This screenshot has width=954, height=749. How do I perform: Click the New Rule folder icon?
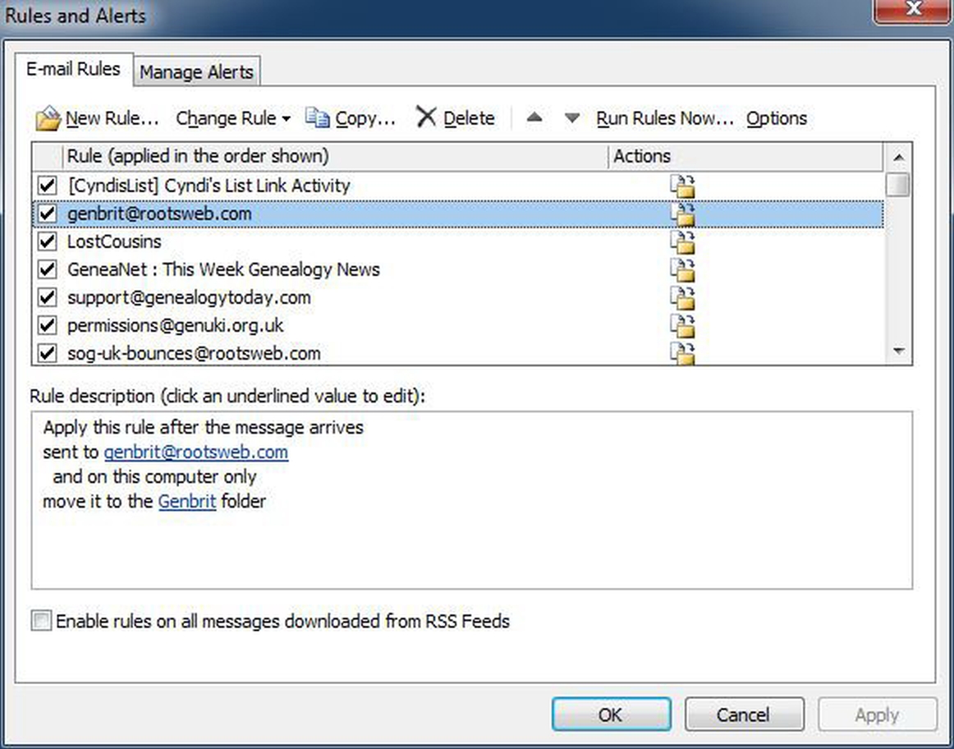tap(48, 118)
